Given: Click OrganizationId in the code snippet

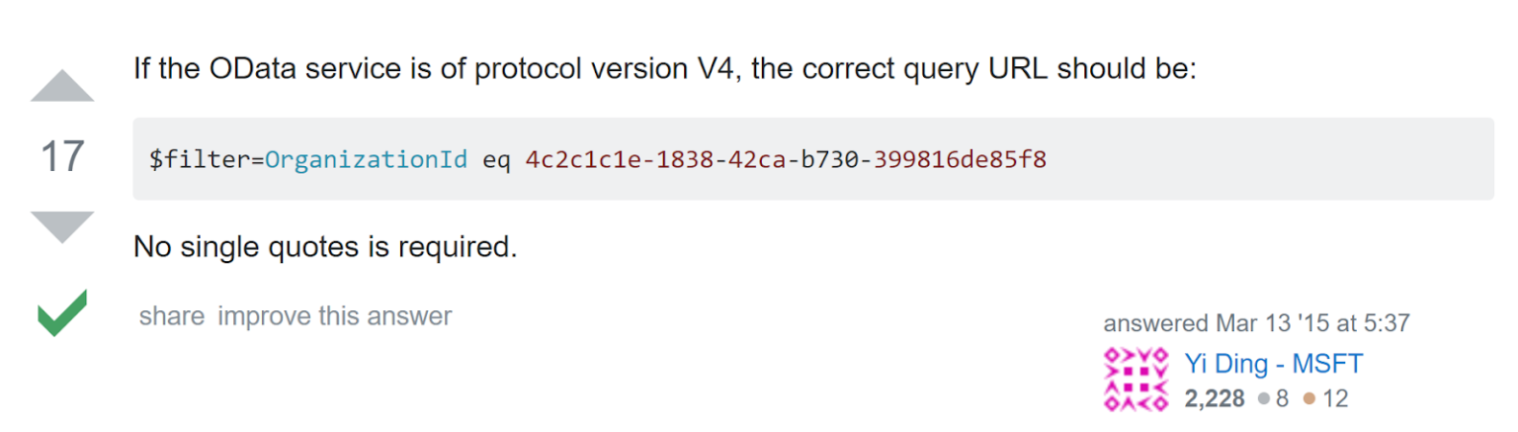Looking at the screenshot, I should click(x=366, y=159).
